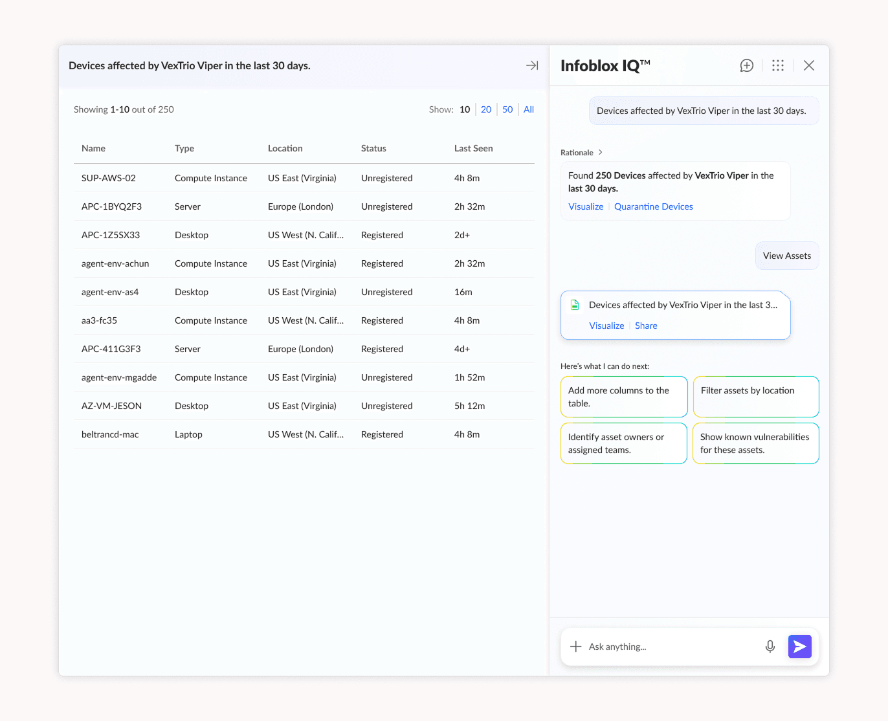Choose 'Filter assets by location' suggestion
The height and width of the screenshot is (721, 888).
(x=756, y=397)
